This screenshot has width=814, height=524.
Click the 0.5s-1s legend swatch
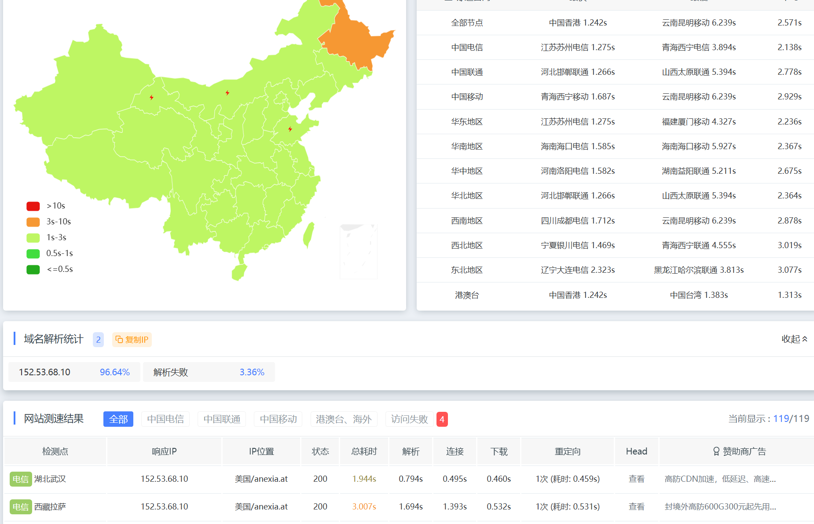33,253
